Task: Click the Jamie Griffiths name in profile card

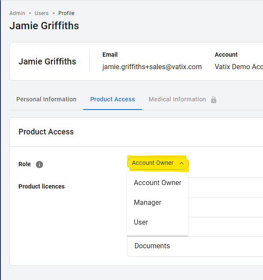Action: [47, 61]
